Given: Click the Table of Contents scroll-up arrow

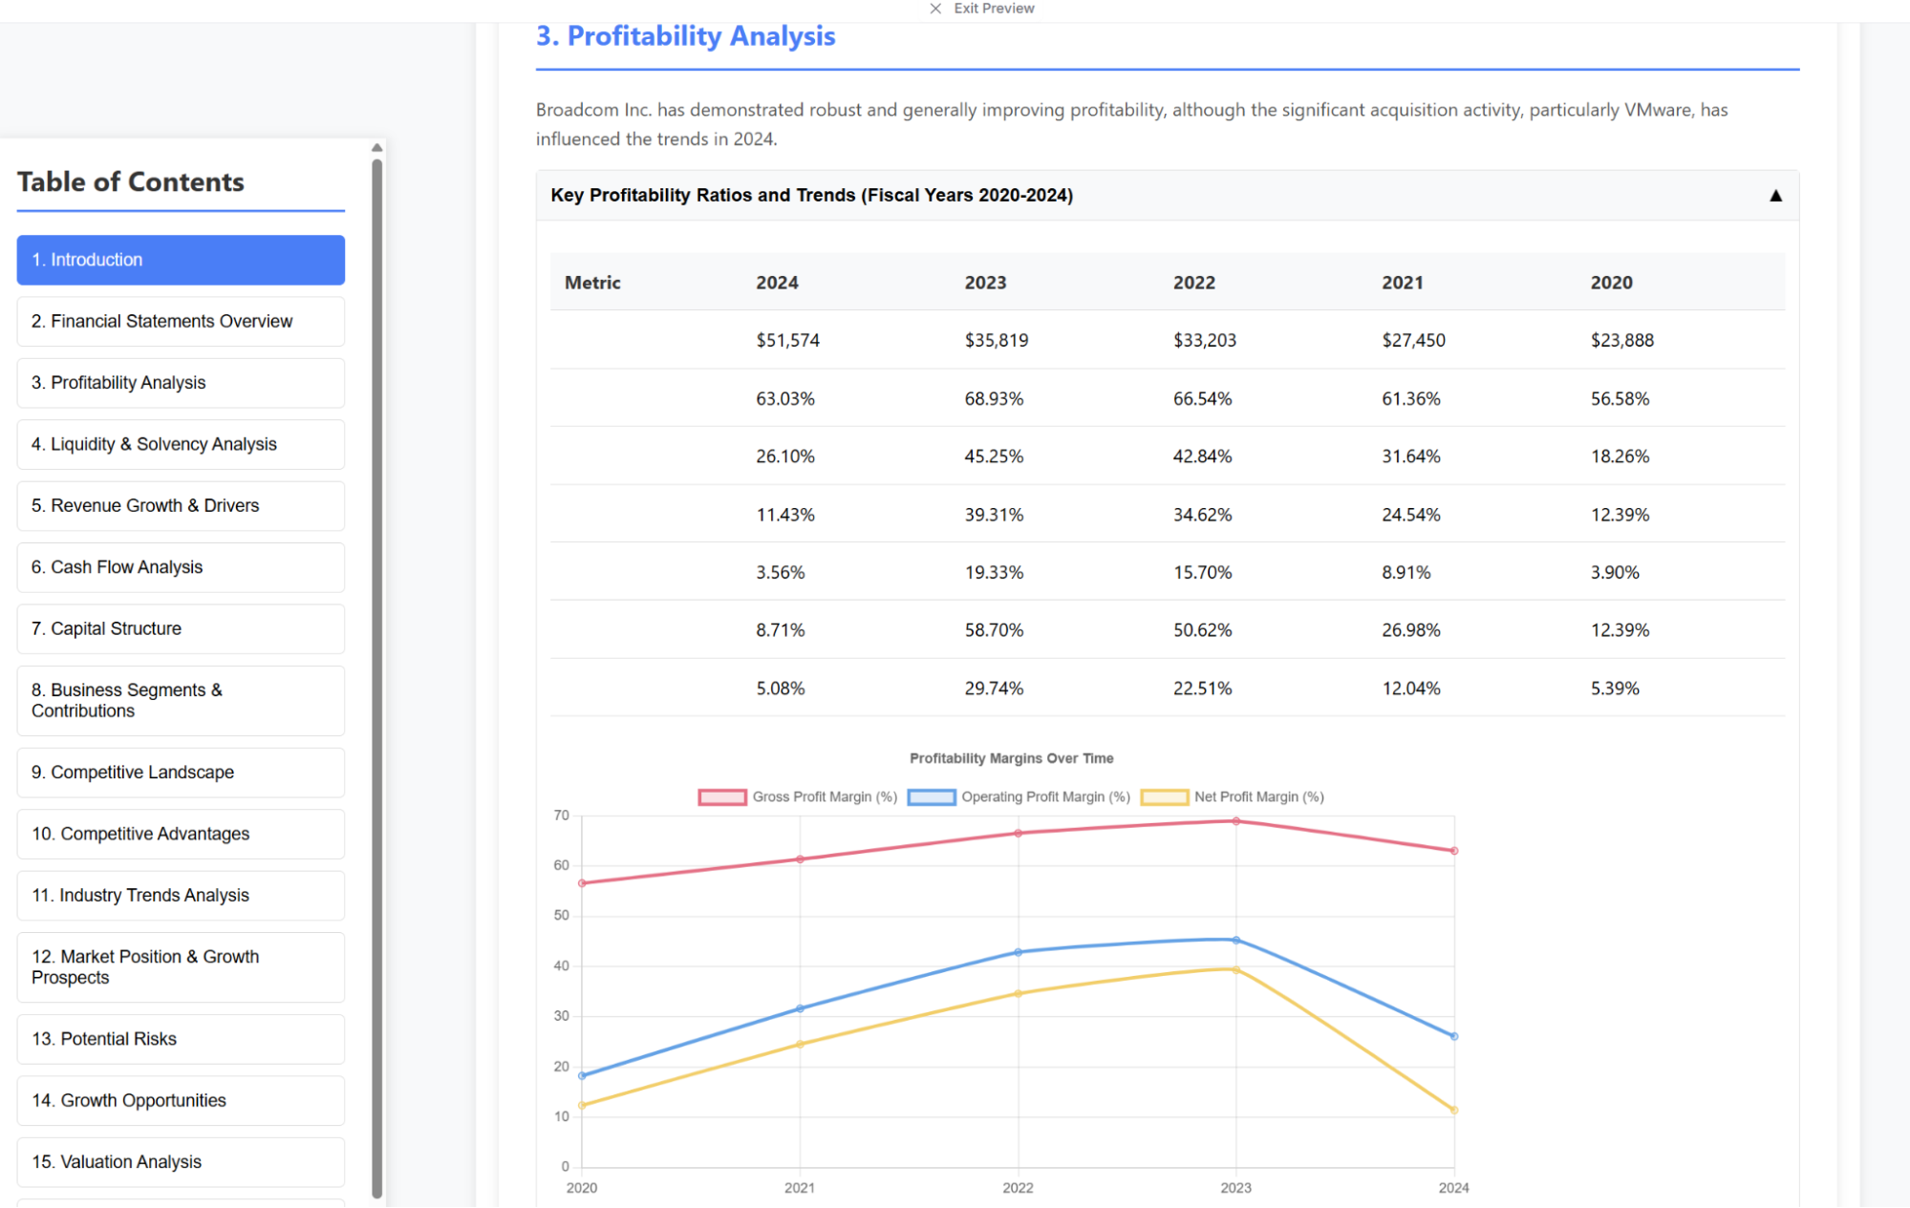Looking at the screenshot, I should [x=377, y=148].
